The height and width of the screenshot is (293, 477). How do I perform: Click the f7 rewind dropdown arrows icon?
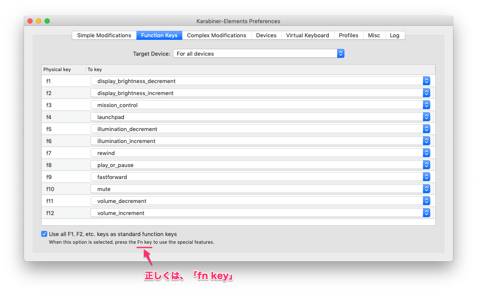coord(426,152)
